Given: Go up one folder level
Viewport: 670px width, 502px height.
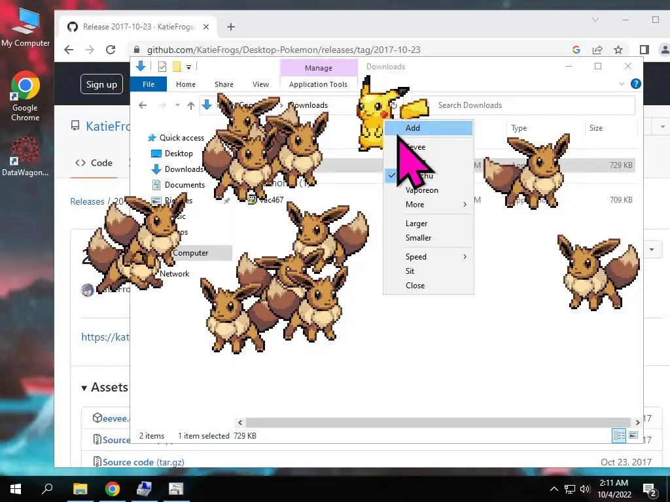Looking at the screenshot, I should (191, 105).
